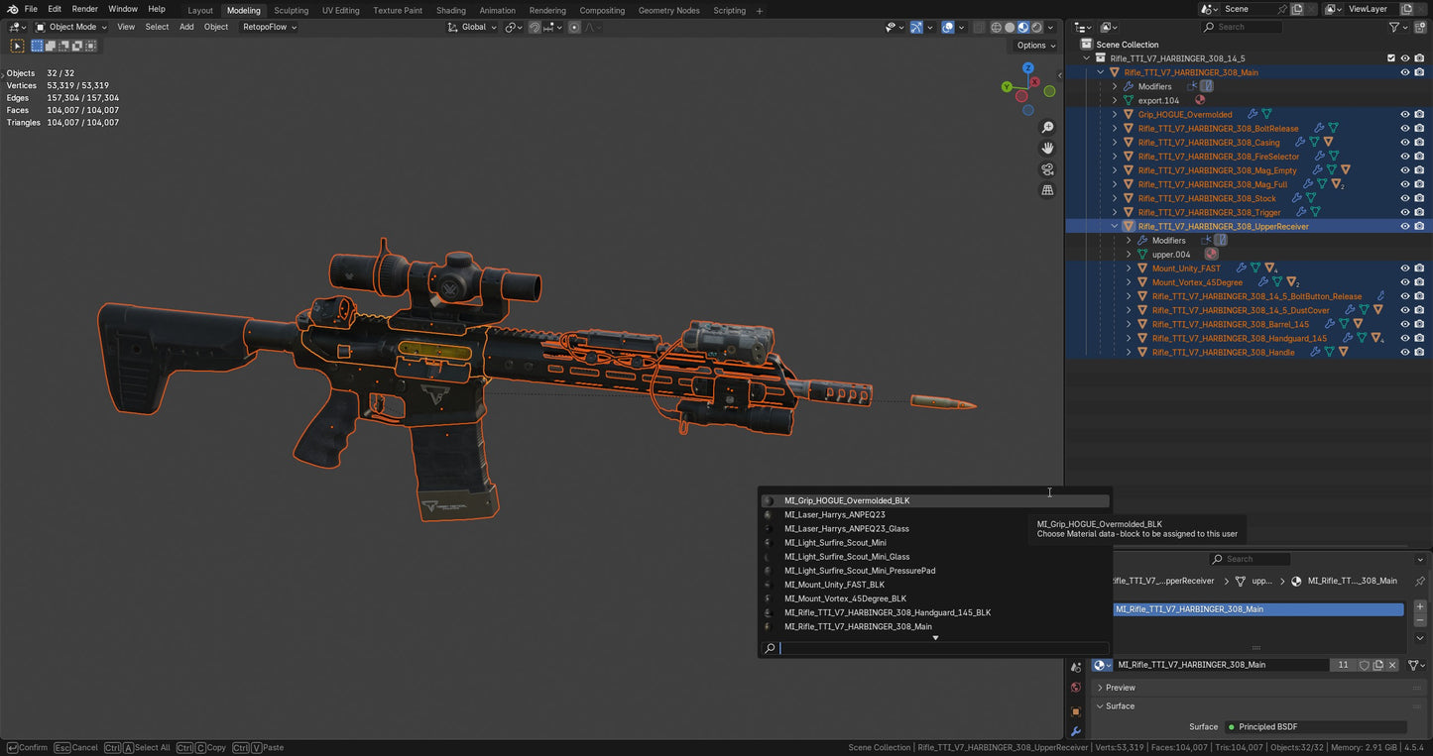Hide Rifle_TTI_V7_HARBINGER_308_Stock in viewport
This screenshot has height=756, width=1433.
[x=1405, y=198]
